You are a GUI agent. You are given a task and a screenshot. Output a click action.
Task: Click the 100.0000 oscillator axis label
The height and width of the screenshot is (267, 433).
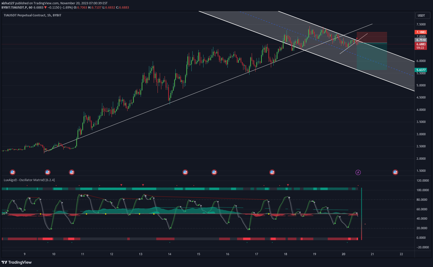(x=423, y=190)
